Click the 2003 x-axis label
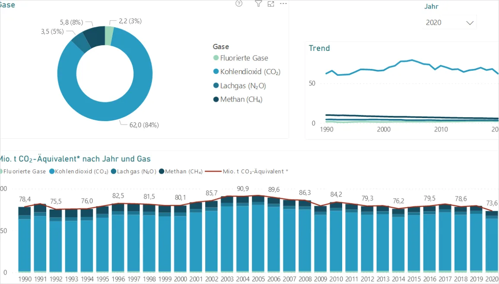The image size is (499, 284). 227,279
